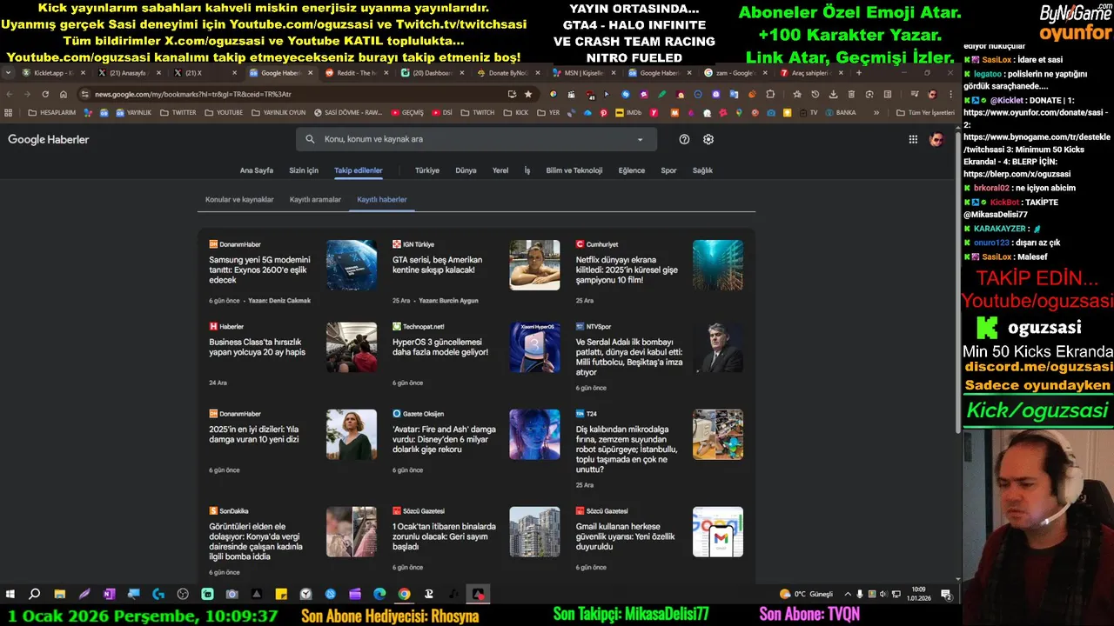Open the İş news section
The height and width of the screenshot is (626, 1114).
point(527,170)
